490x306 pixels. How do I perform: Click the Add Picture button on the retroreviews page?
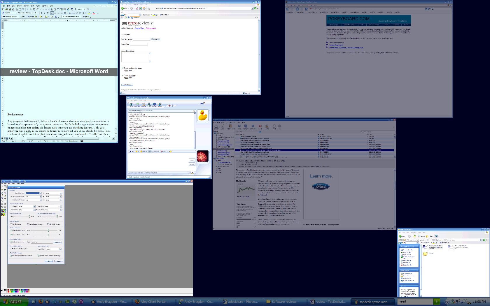click(127, 85)
